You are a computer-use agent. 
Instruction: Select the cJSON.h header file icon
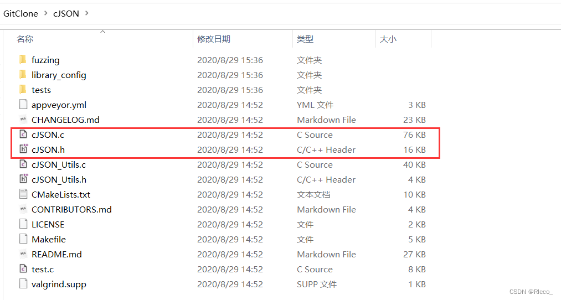(24, 149)
